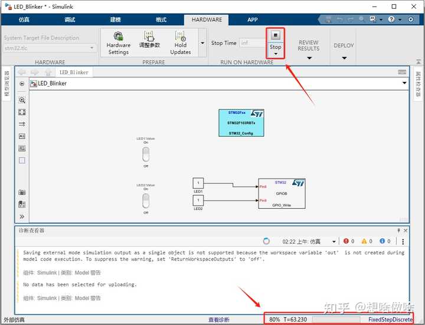The height and width of the screenshot is (325, 425).
Task: Click the info count icon in Diagnostic Viewer
Action: 382,241
